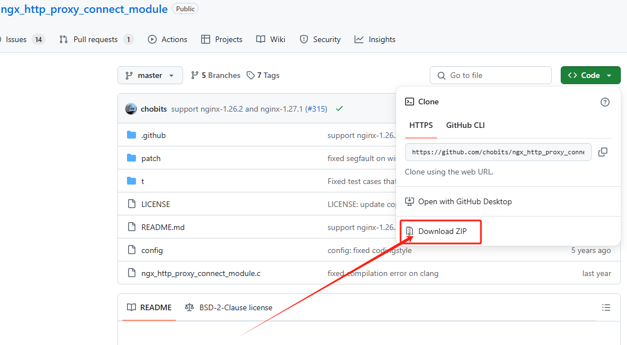Viewport: 627px width, 345px height.
Task: Switch to the GitHub CLI tab
Action: click(465, 125)
